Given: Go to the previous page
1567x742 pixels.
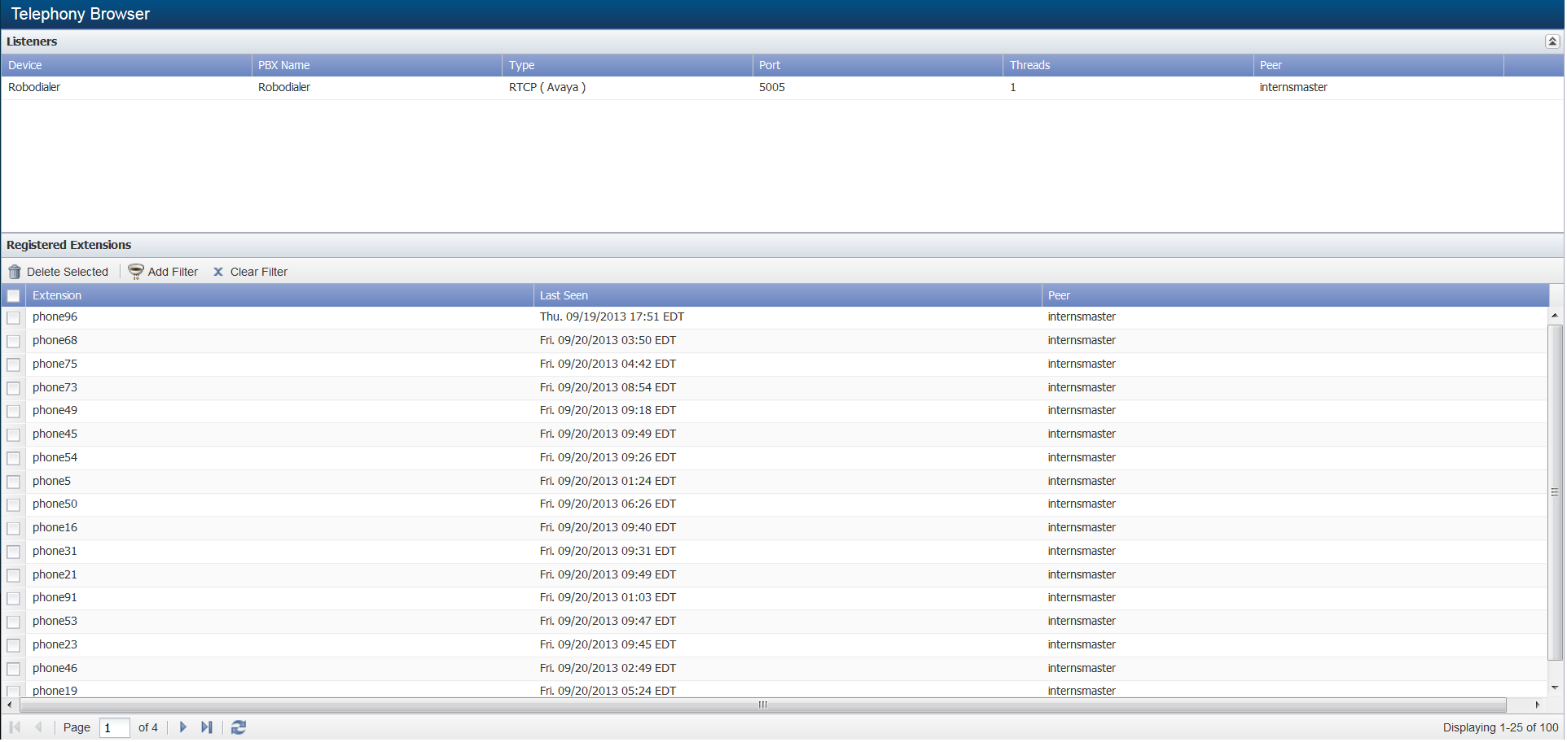Looking at the screenshot, I should pyautogui.click(x=38, y=728).
